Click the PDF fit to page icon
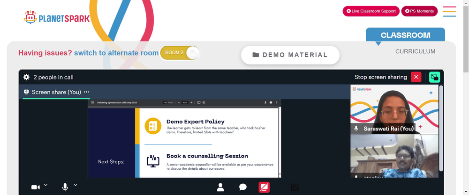This screenshot has width=469, height=195. 198,102
